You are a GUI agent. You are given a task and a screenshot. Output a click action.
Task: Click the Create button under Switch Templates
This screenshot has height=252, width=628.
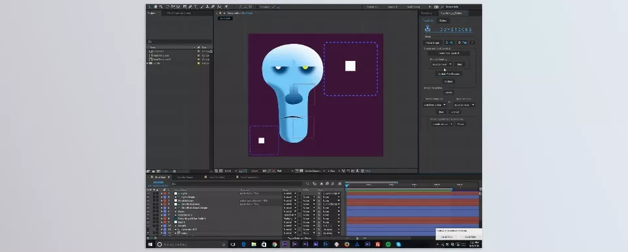pos(449,92)
